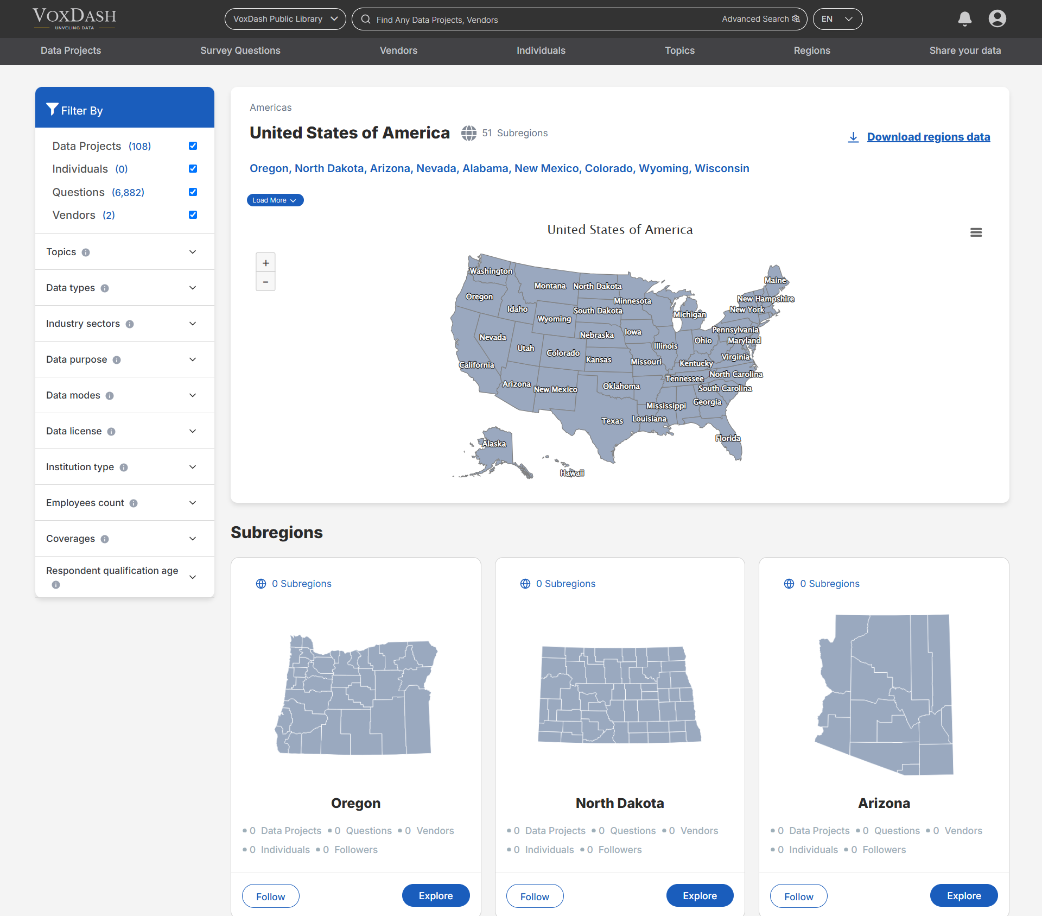
Task: Uncheck the Questions filter
Action: pos(193,192)
